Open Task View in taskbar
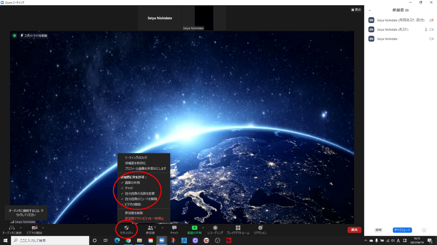 coord(106,240)
